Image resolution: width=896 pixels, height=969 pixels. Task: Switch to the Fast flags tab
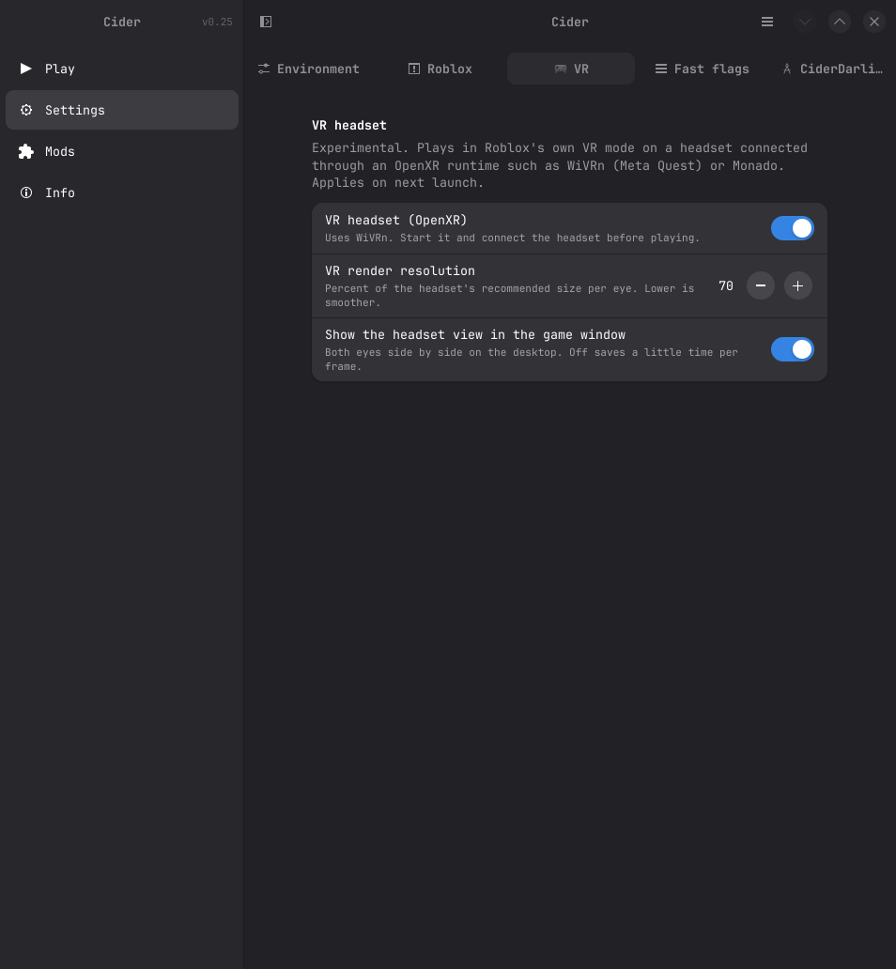(702, 69)
